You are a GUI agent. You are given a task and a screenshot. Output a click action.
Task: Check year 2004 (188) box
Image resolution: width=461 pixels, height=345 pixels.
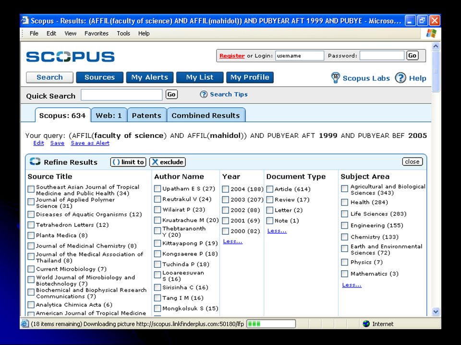(x=226, y=189)
